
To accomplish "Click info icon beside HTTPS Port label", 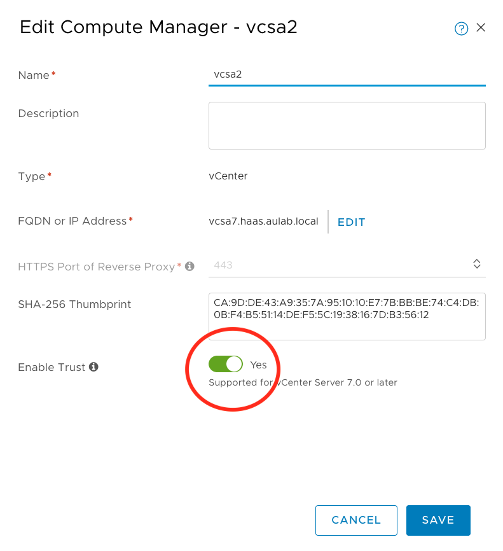I will click(189, 267).
